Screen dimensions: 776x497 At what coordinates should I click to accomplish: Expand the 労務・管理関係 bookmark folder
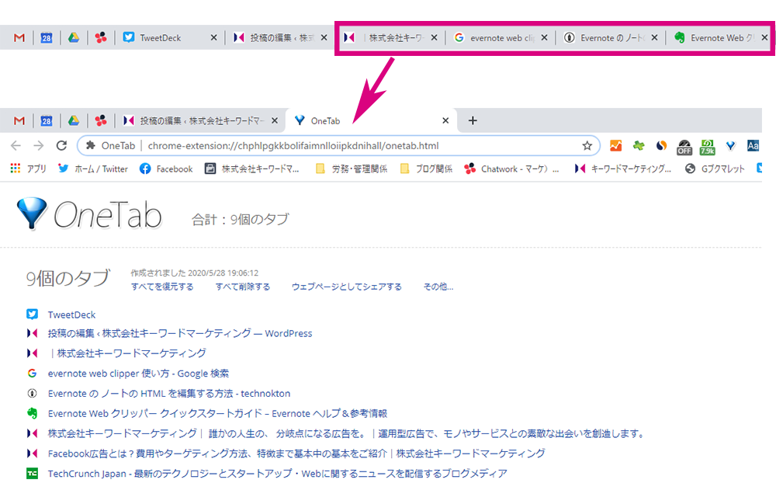click(x=352, y=169)
